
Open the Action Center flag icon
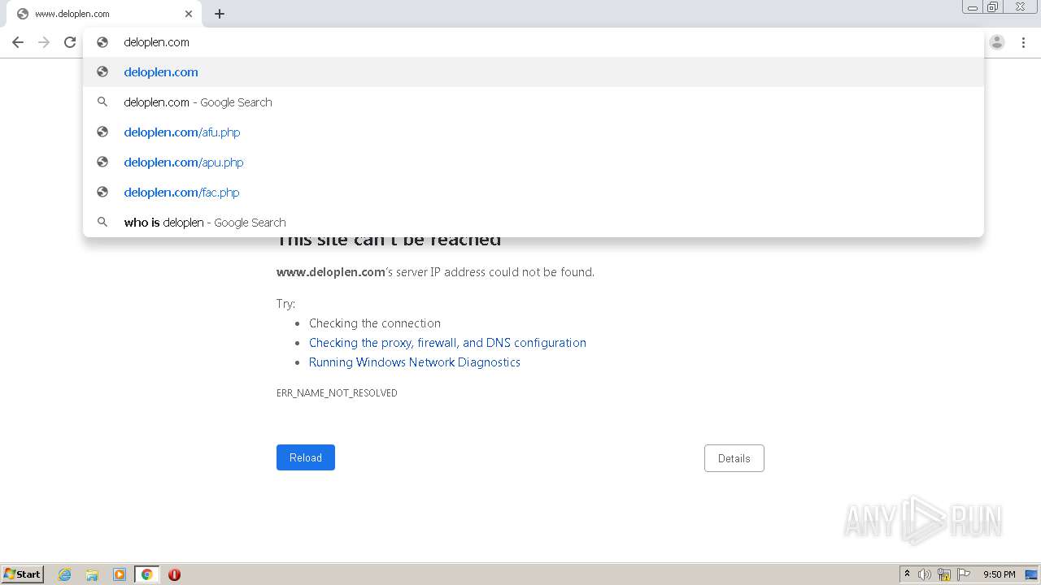pos(964,574)
